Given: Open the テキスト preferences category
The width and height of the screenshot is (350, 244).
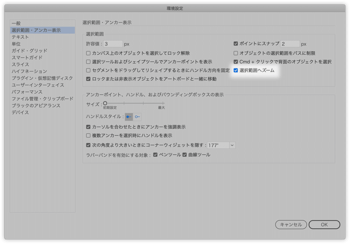Looking at the screenshot, I should [42, 37].
